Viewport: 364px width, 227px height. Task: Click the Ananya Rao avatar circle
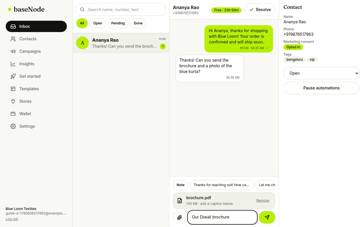click(x=82, y=43)
